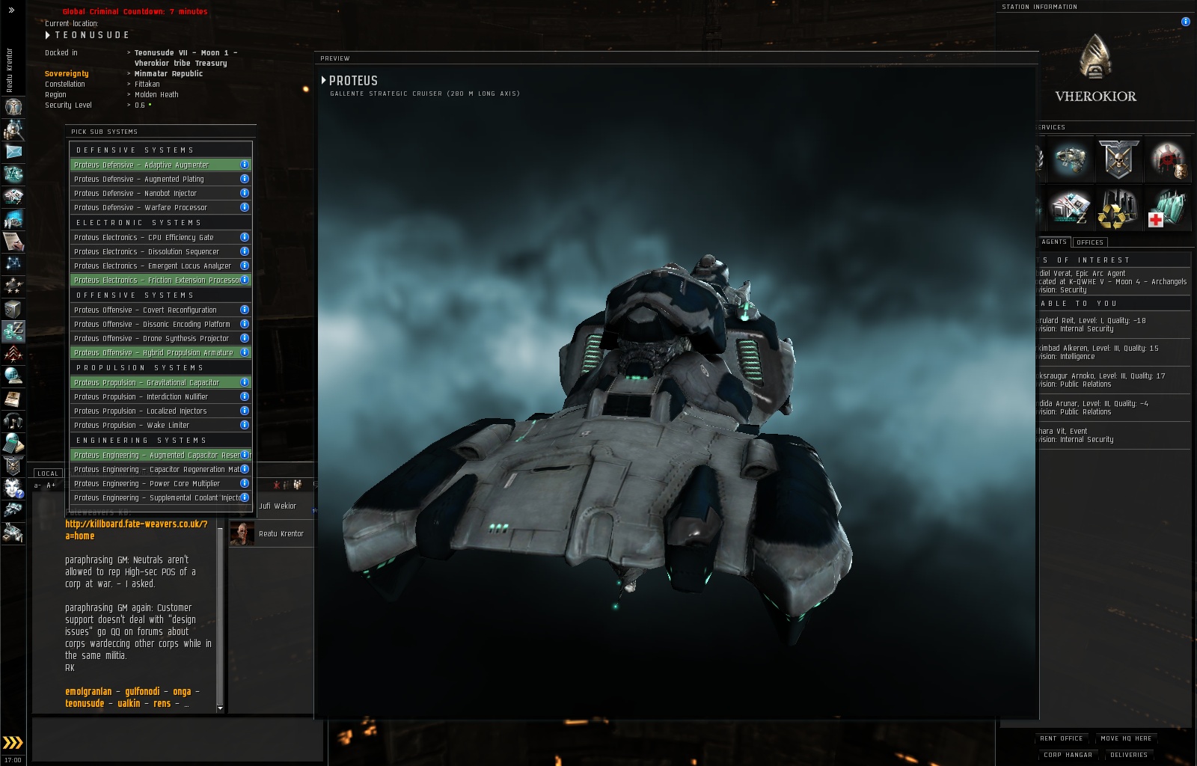Show info for Proteus Offensive Drone Synthesis Projector
Viewport: 1197px width, 766px height.
[x=245, y=338]
